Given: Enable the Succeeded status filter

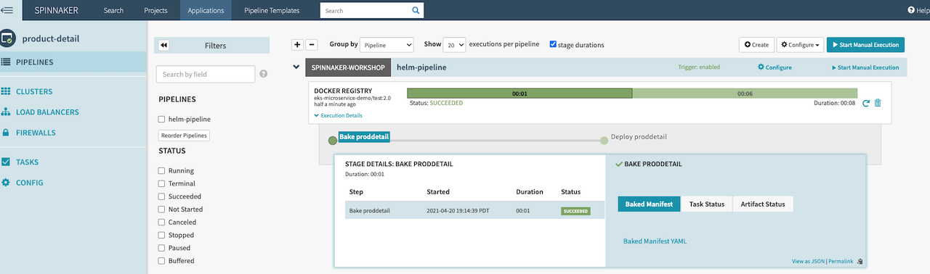Looking at the screenshot, I should [162, 196].
